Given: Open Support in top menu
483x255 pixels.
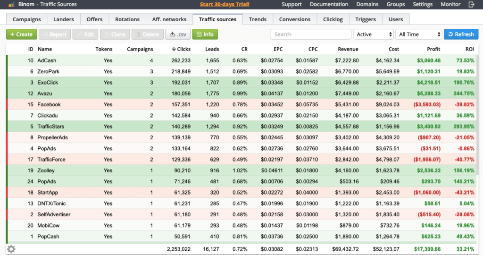Looking at the screenshot, I should 291,4.
